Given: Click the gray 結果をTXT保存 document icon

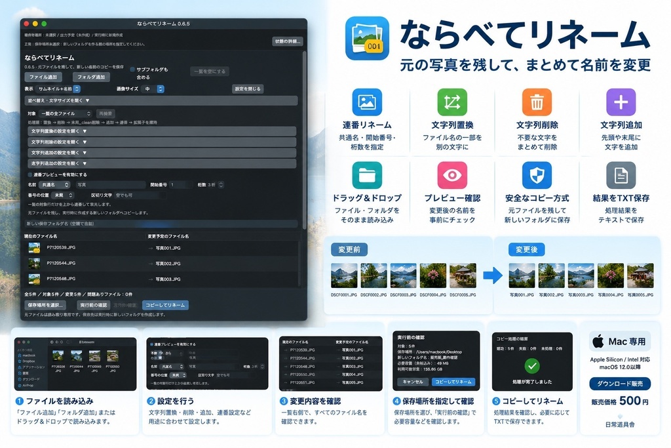Looking at the screenshot, I should [621, 174].
